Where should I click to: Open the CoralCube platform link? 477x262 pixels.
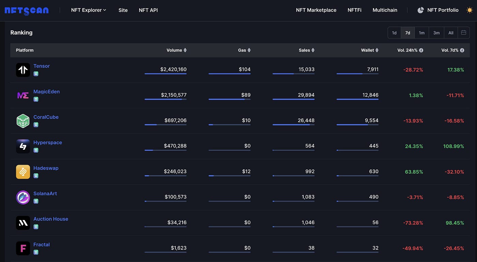[46, 117]
